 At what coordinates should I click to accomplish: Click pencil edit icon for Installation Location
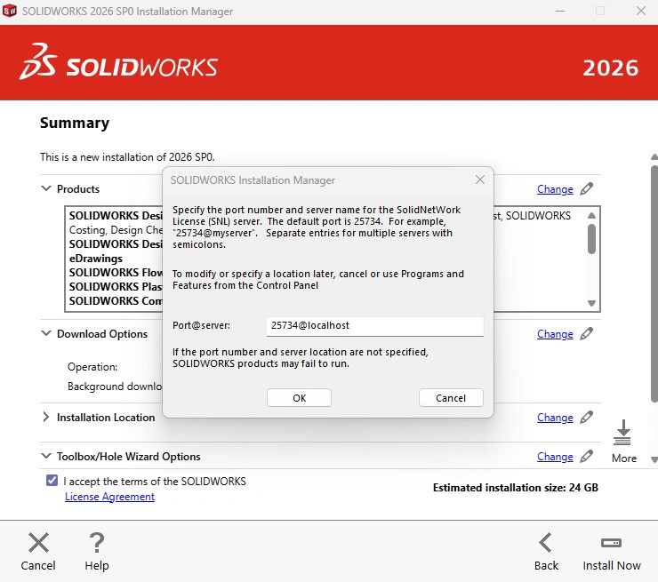click(x=587, y=418)
